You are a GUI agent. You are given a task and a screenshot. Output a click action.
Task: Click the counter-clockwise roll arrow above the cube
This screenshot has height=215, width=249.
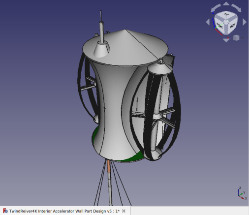216,8
